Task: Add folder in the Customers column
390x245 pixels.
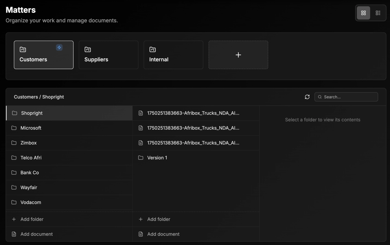Action: 69,219
